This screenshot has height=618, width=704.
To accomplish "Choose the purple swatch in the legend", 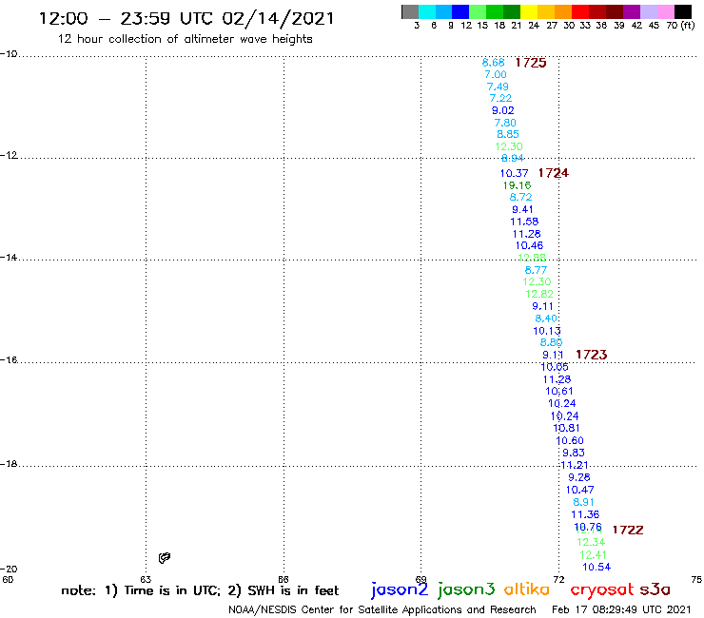I will [632, 11].
